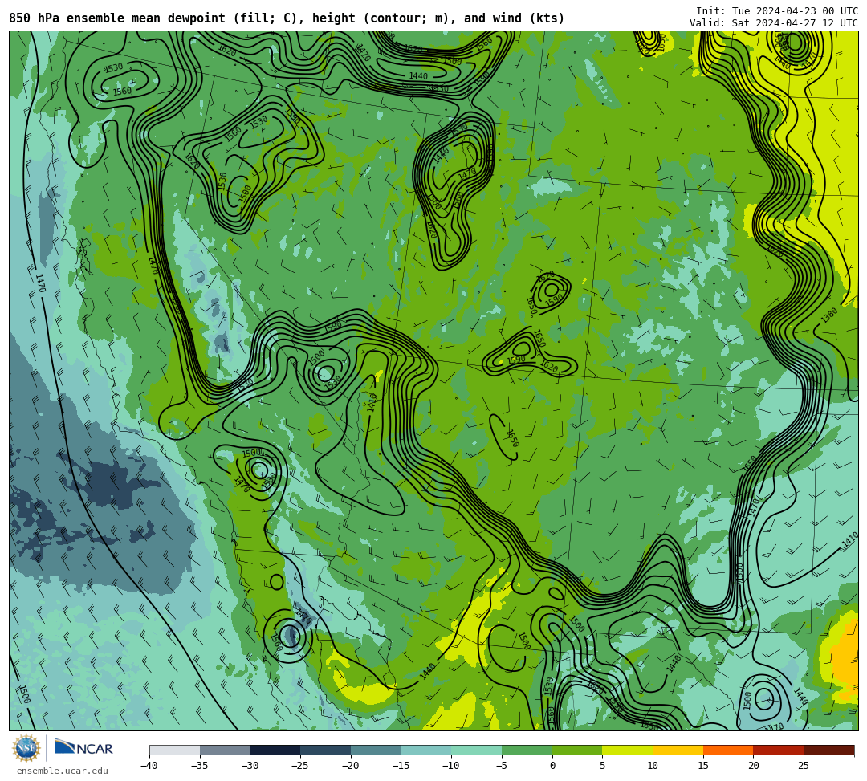Open the ensemble.ucar.edu link text

[63, 771]
